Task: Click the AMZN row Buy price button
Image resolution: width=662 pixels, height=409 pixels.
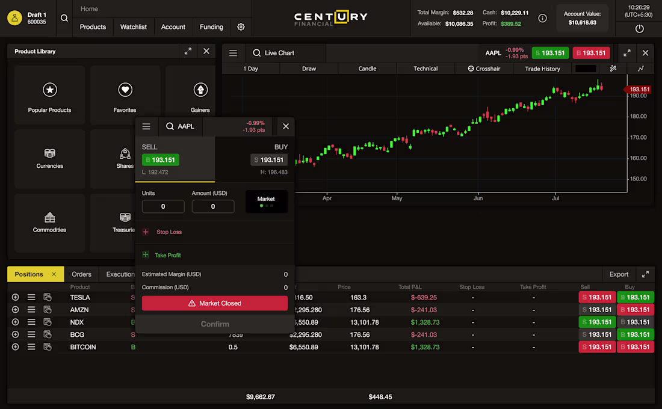Action: pyautogui.click(x=635, y=309)
